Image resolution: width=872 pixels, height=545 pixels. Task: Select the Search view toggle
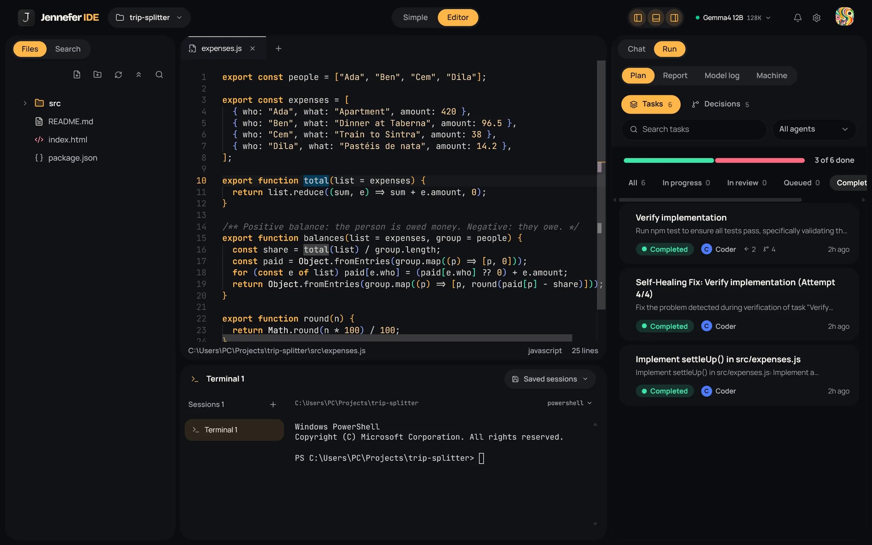point(68,49)
